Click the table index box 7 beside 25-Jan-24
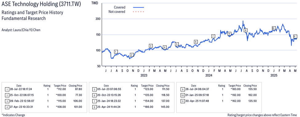Screen dimensions: 300x117 coord(94,101)
